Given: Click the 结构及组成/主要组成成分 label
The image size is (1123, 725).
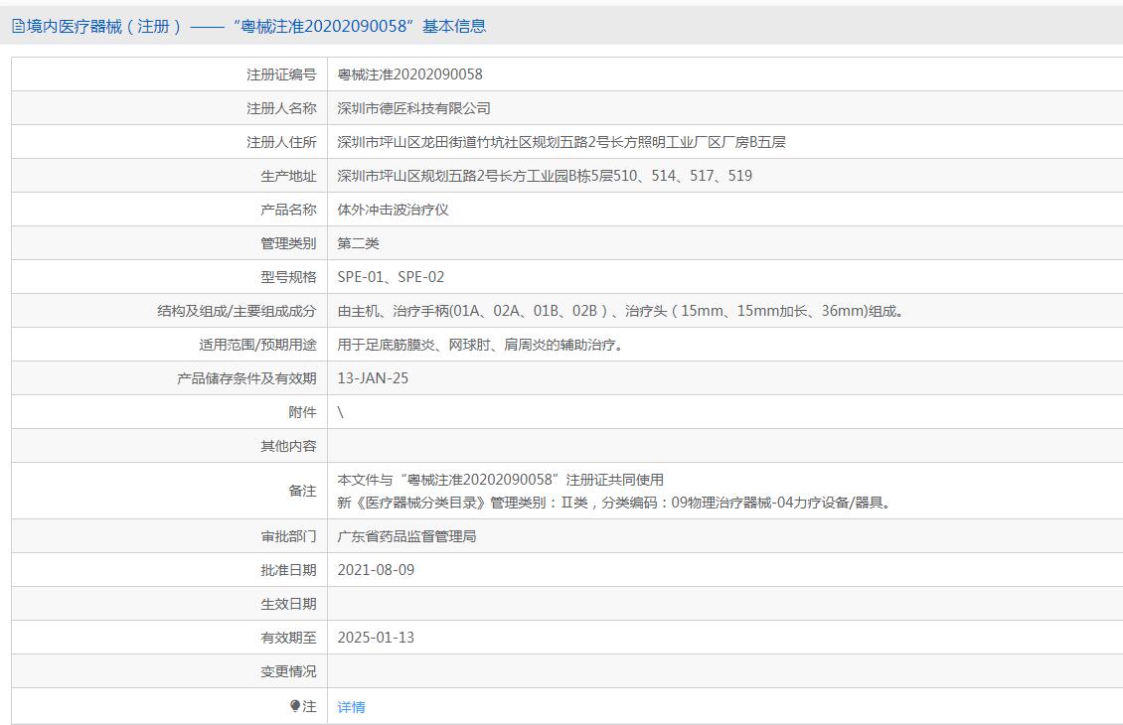Looking at the screenshot, I should click(237, 311).
